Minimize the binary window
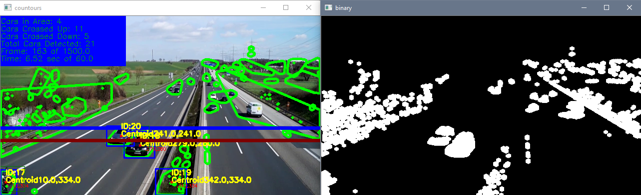The height and width of the screenshot is (195, 641). point(583,8)
